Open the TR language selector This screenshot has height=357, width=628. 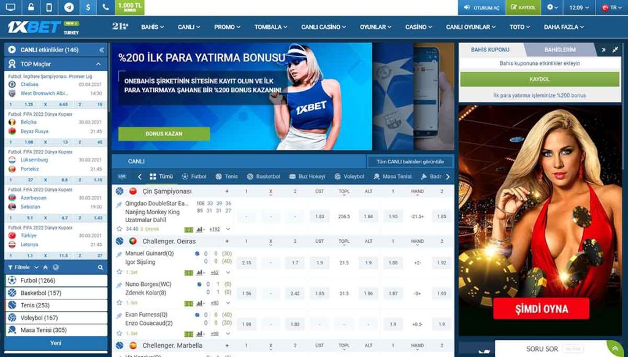point(611,7)
